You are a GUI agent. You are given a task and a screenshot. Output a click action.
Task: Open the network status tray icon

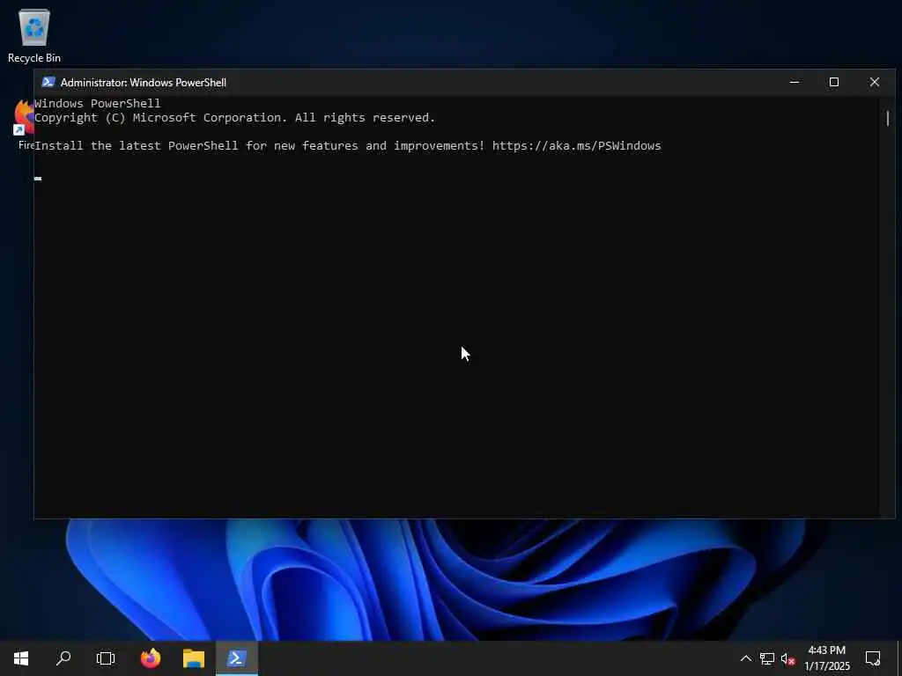pyautogui.click(x=767, y=658)
